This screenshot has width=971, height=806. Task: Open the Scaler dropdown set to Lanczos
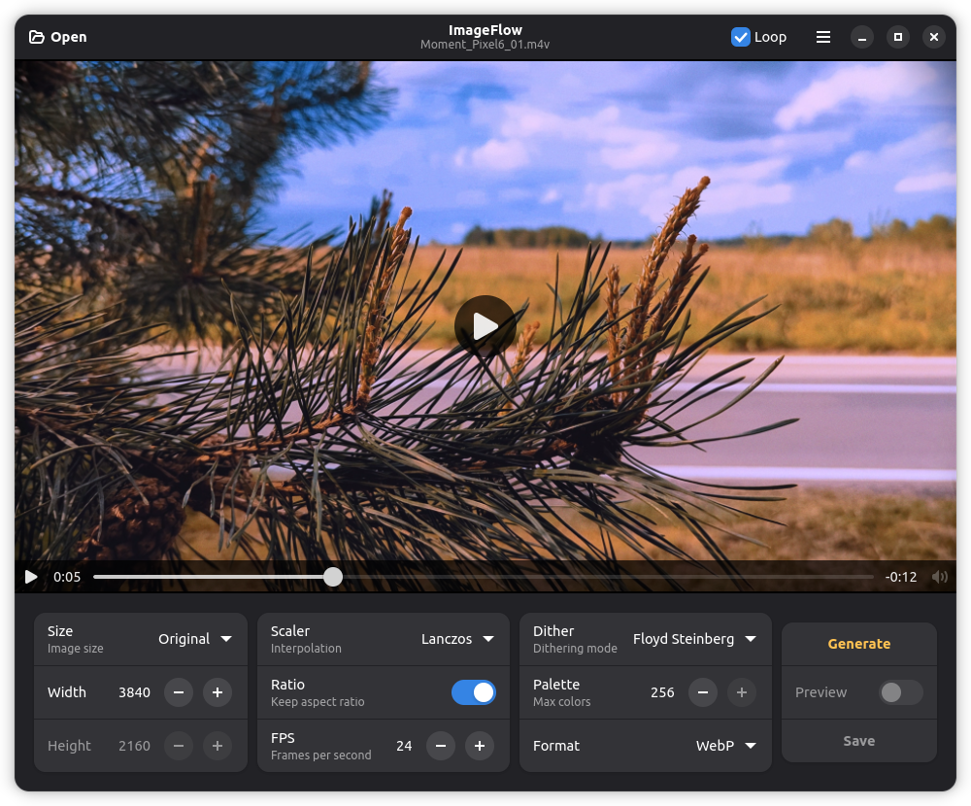458,639
